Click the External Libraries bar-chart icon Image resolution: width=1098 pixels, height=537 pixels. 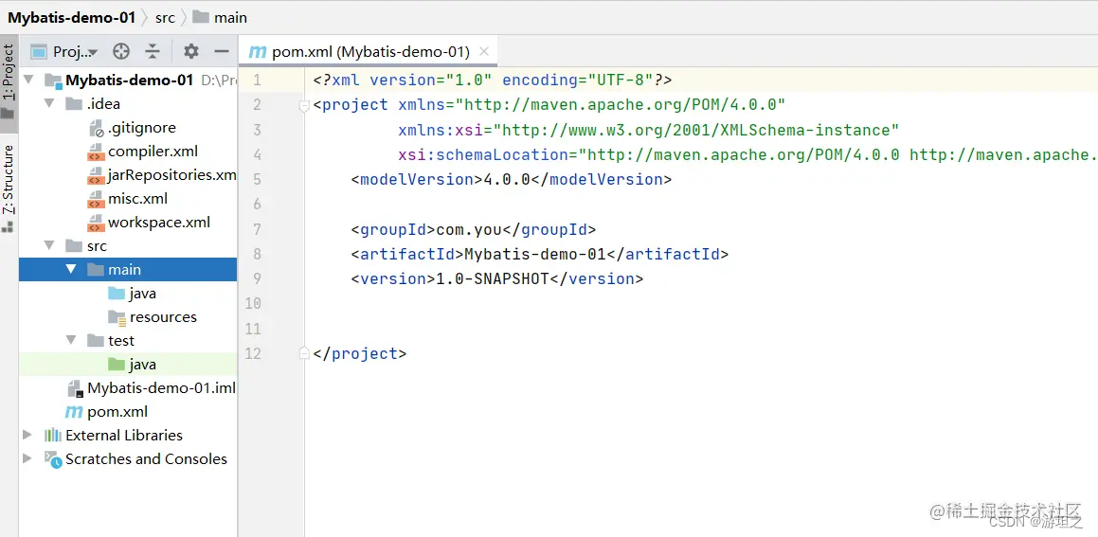pyautogui.click(x=52, y=435)
